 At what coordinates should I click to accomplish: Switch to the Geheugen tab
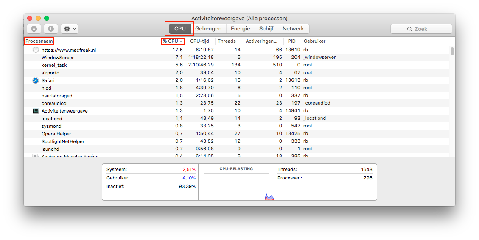coord(208,29)
